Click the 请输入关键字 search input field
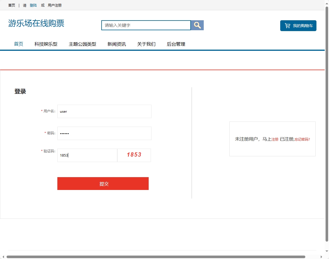 [x=146, y=25]
